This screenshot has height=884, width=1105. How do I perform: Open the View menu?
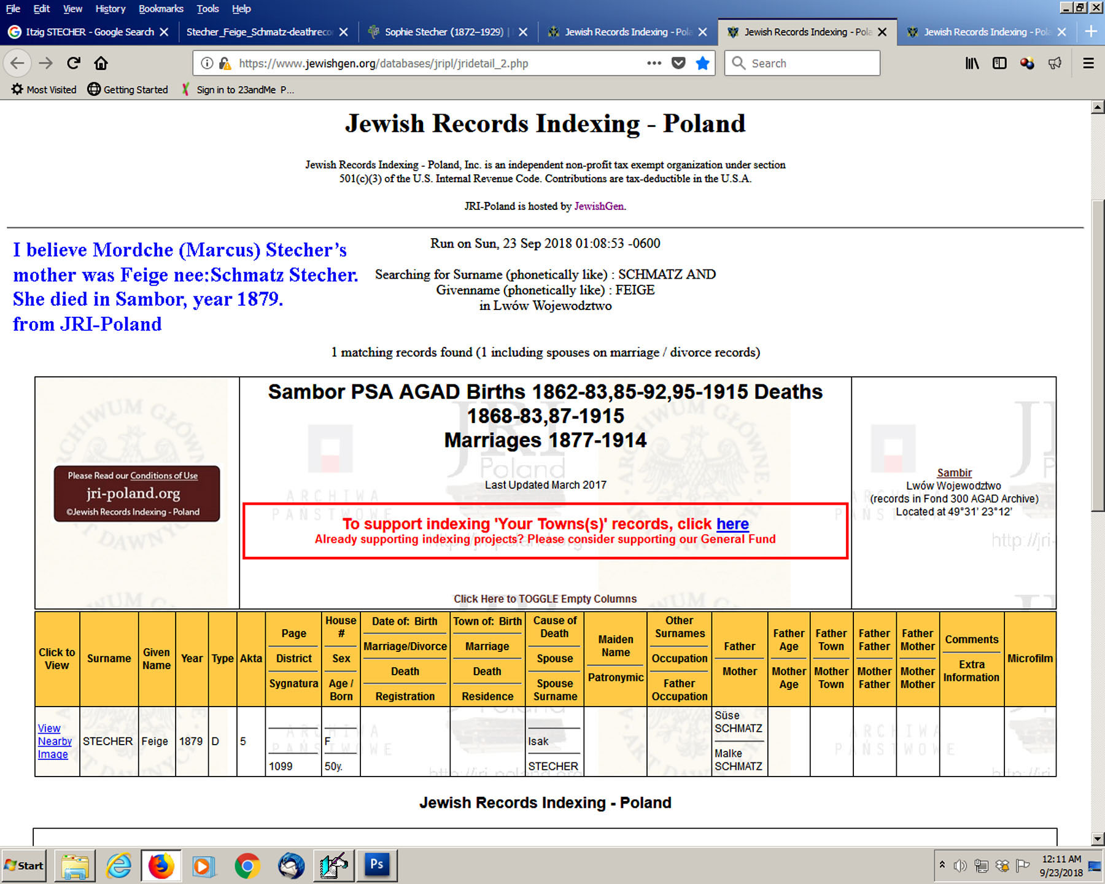pos(72,9)
